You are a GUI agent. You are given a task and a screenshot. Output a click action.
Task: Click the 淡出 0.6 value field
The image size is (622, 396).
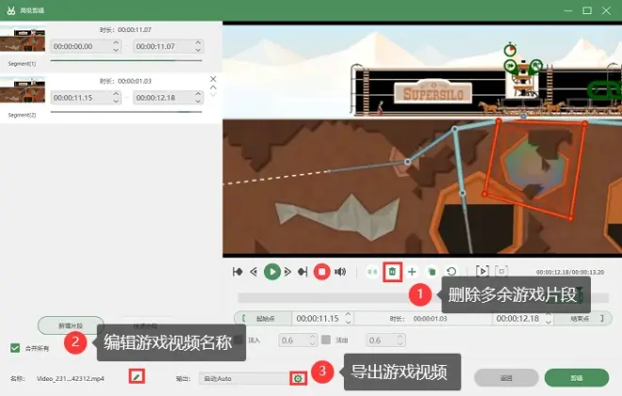(385, 341)
